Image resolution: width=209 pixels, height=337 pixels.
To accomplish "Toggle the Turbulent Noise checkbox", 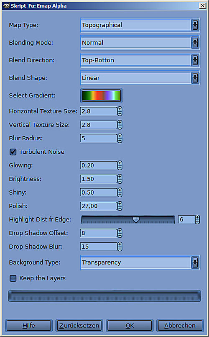I will pos(13,152).
